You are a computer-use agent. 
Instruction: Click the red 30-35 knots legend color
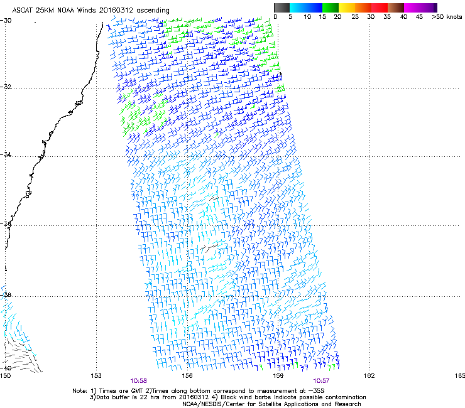coord(380,8)
